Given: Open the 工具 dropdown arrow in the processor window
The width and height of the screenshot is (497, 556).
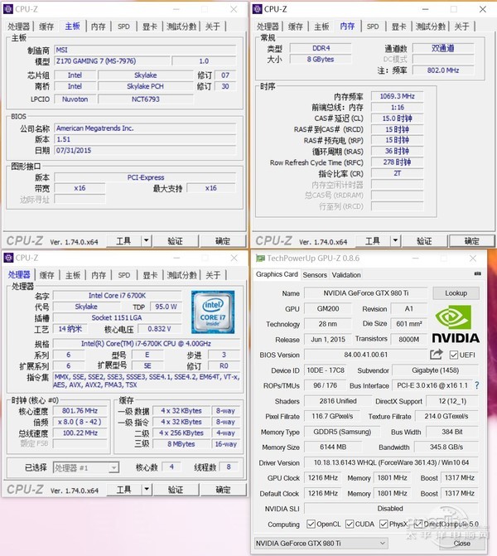Looking at the screenshot, I should point(147,490).
